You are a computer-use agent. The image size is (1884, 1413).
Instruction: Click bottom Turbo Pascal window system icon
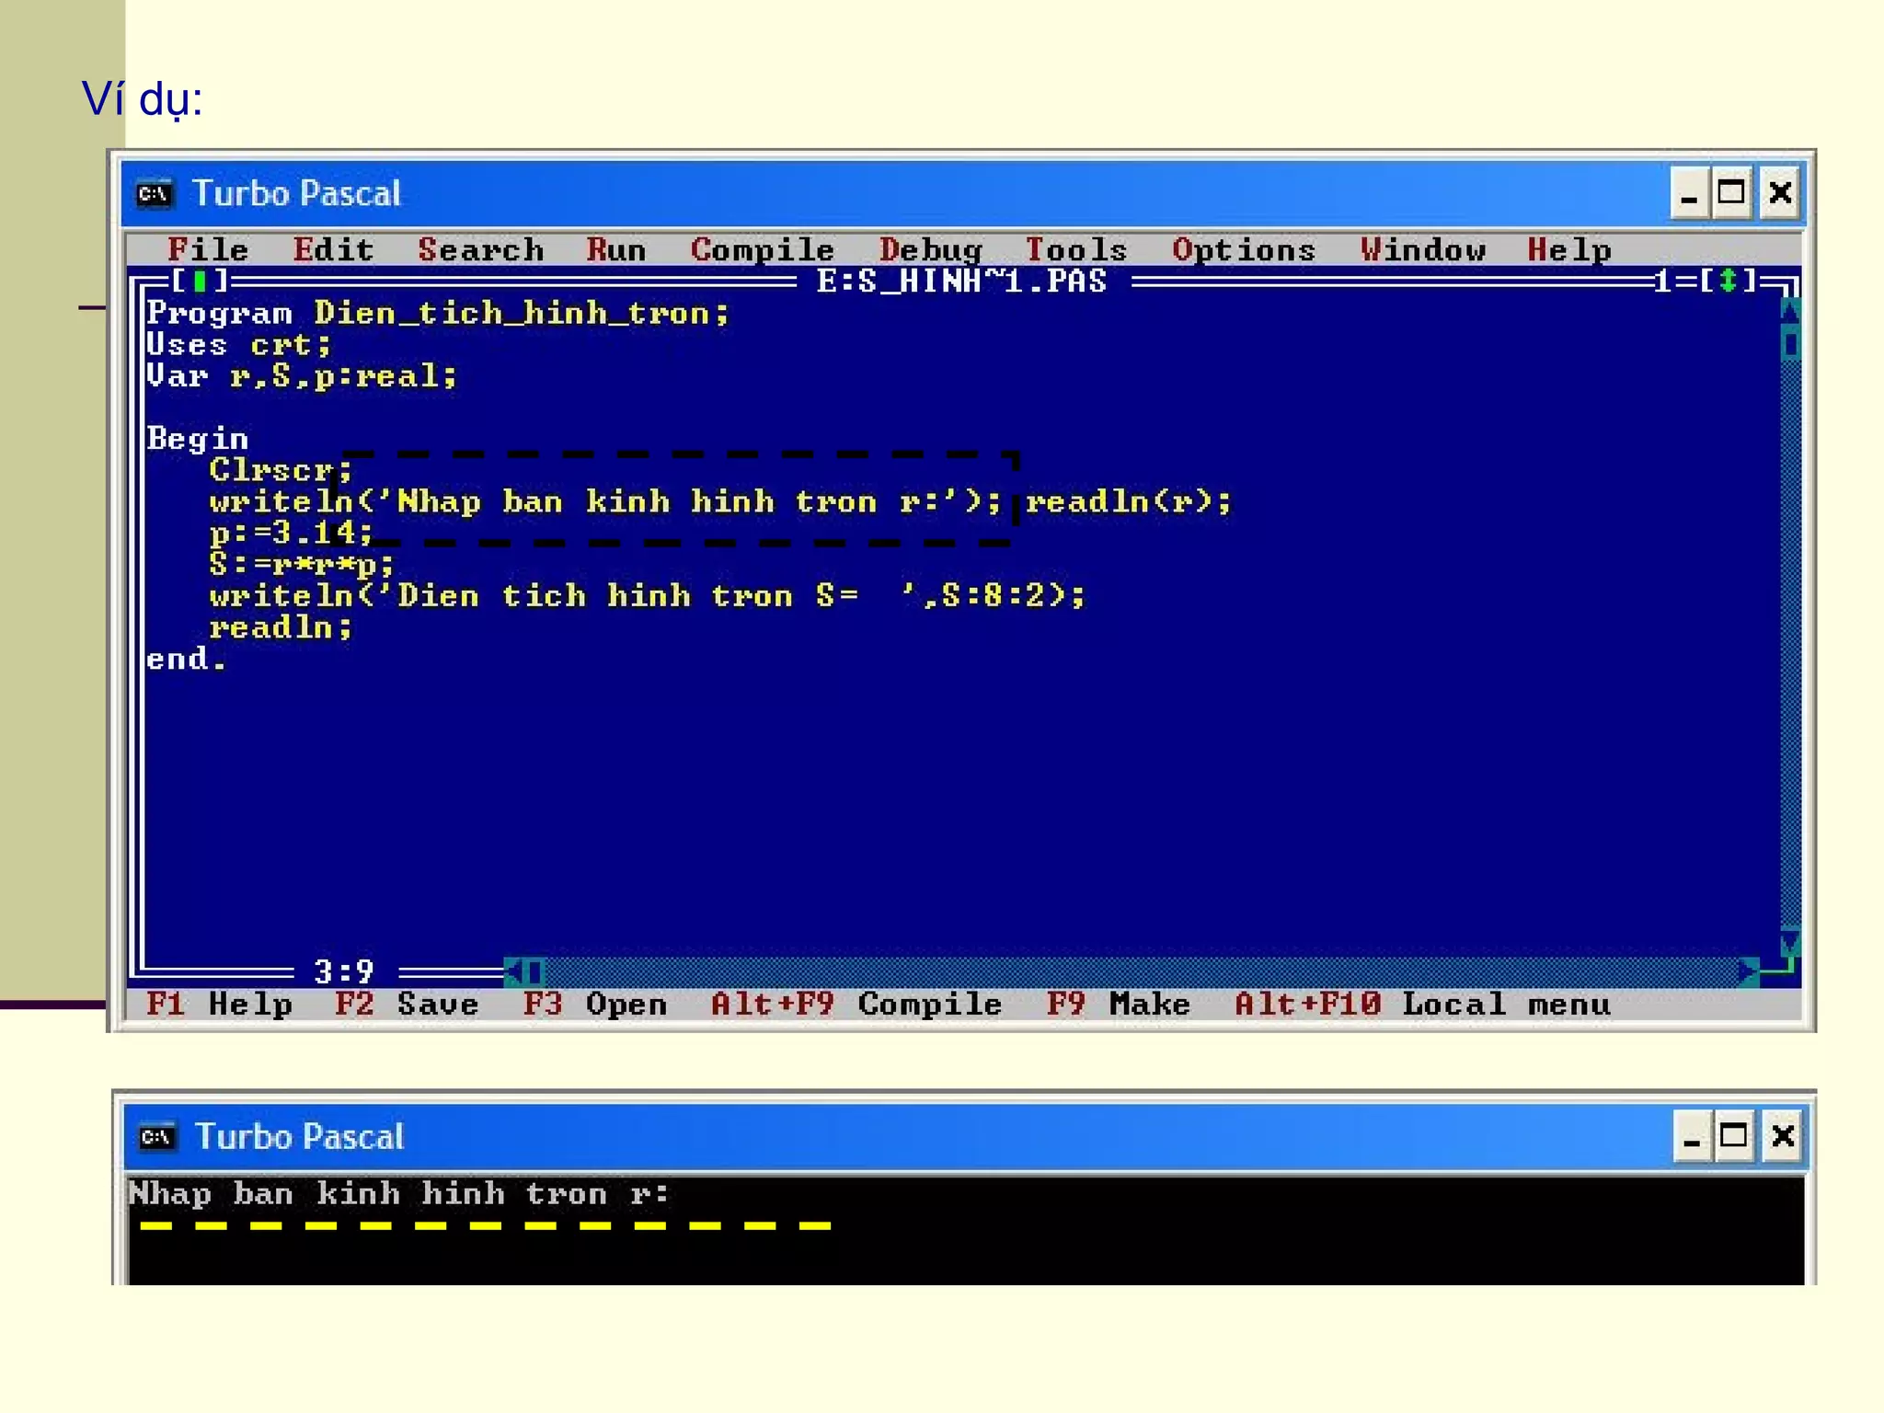(157, 1137)
